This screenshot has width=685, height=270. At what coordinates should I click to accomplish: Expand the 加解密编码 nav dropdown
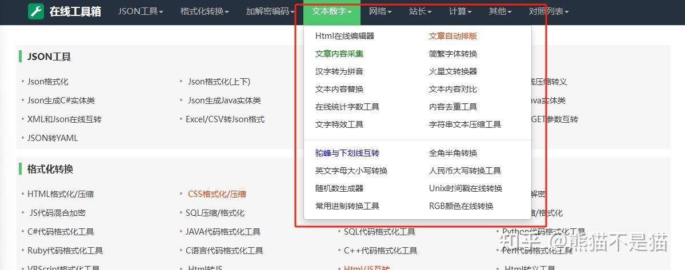(x=270, y=12)
